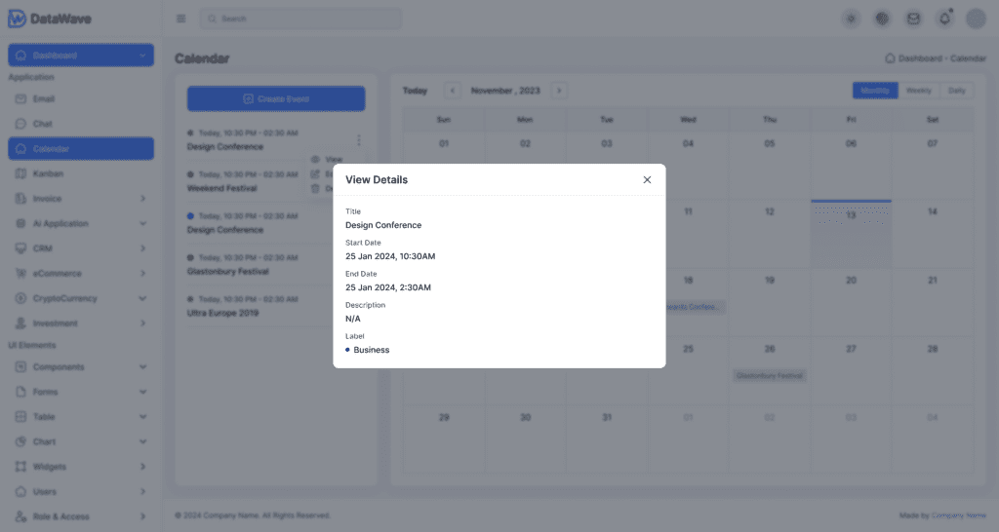This screenshot has width=999, height=532.
Task: Open three-dot menu for first Design Conference event
Action: (x=359, y=140)
